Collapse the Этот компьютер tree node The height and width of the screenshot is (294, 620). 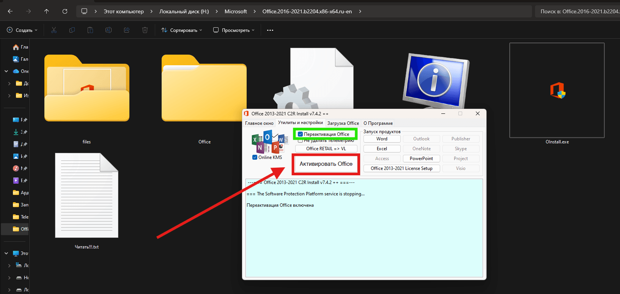(x=6, y=253)
